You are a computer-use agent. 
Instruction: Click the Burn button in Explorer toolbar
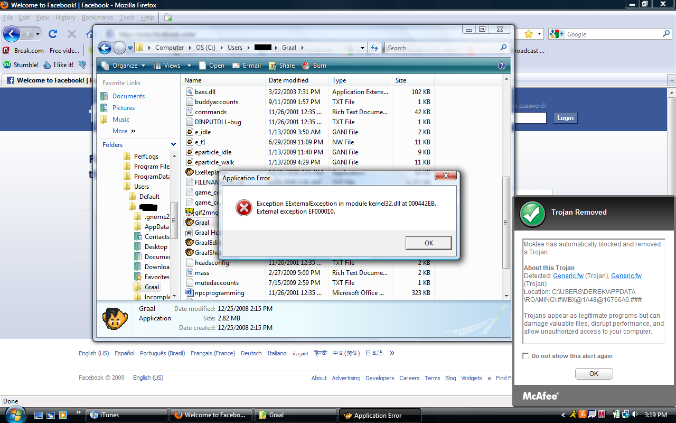tap(314, 66)
